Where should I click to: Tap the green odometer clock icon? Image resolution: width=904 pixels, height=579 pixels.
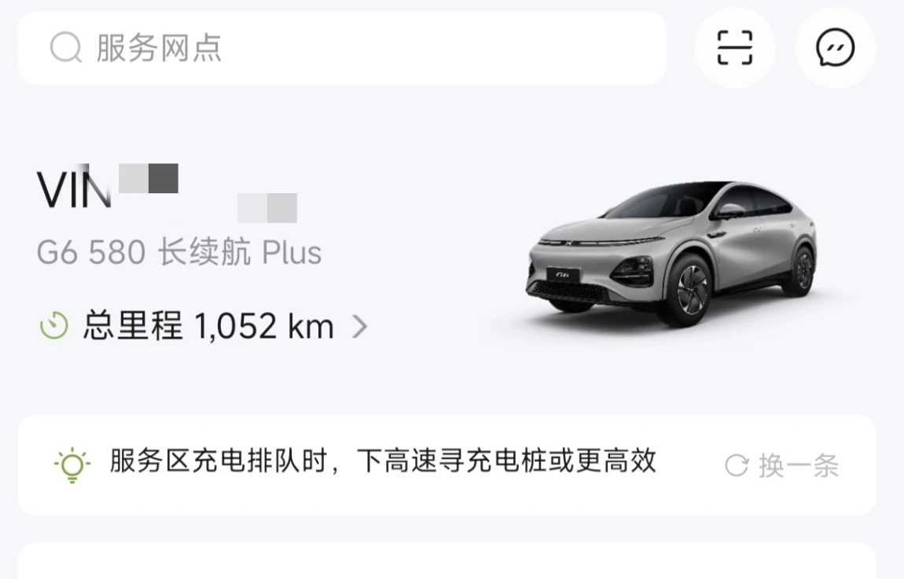[53, 325]
